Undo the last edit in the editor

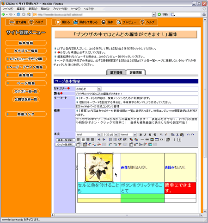tap(188, 134)
